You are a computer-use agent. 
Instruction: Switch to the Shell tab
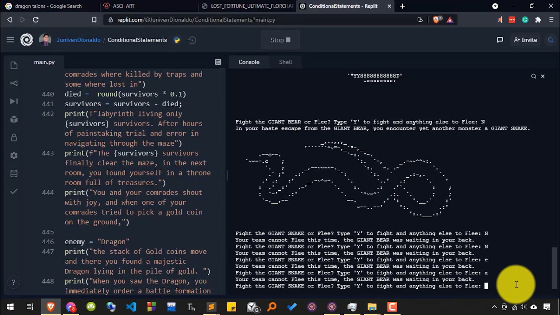[x=285, y=62]
